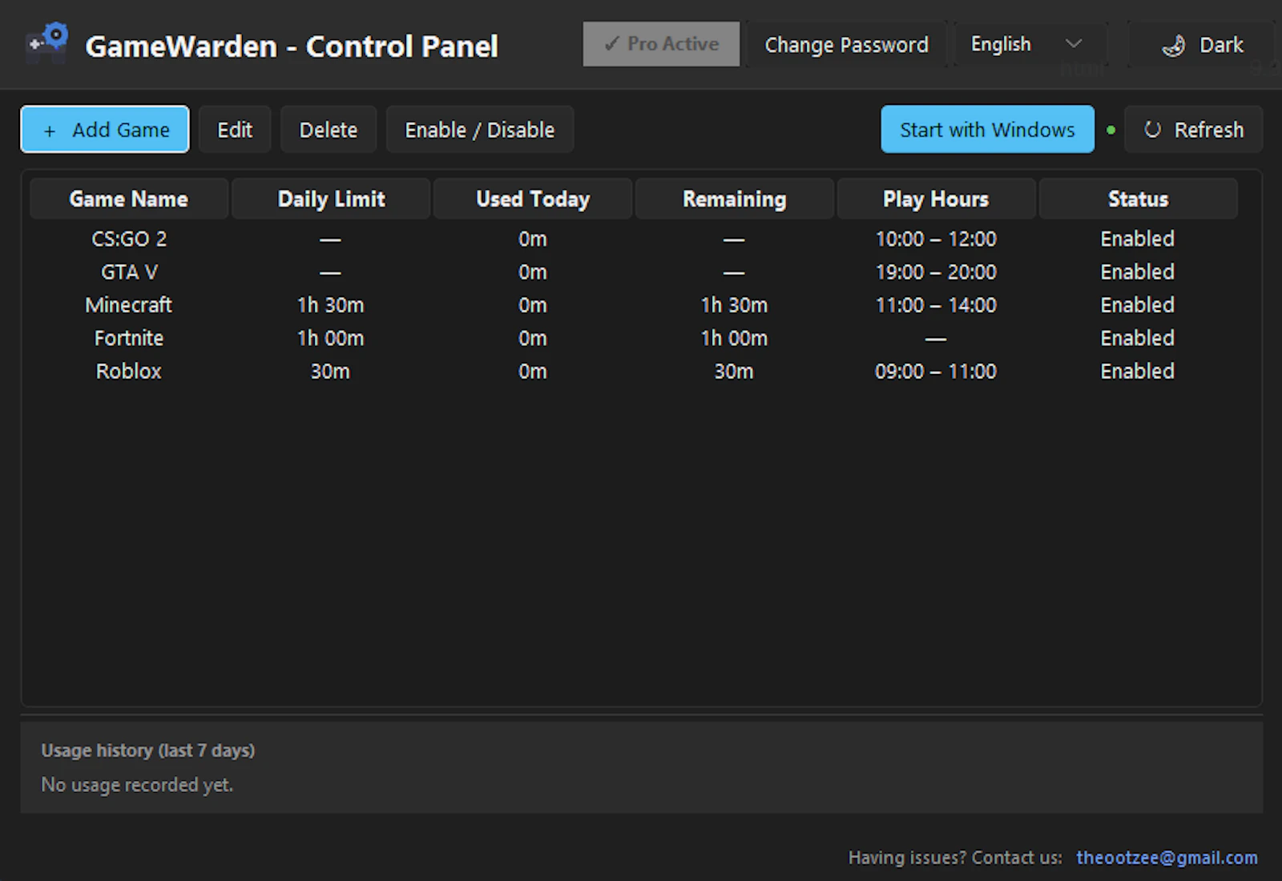The height and width of the screenshot is (881, 1282).
Task: Click the Refresh circular arrow icon
Action: click(x=1152, y=130)
